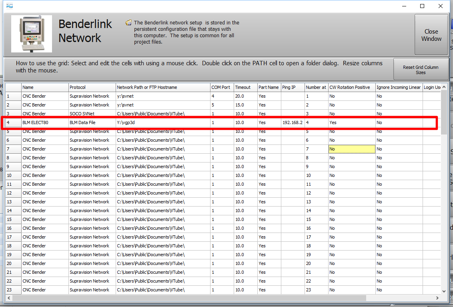Click the small note icon beside description
Screen dimensions: 453x307
click(x=128, y=23)
